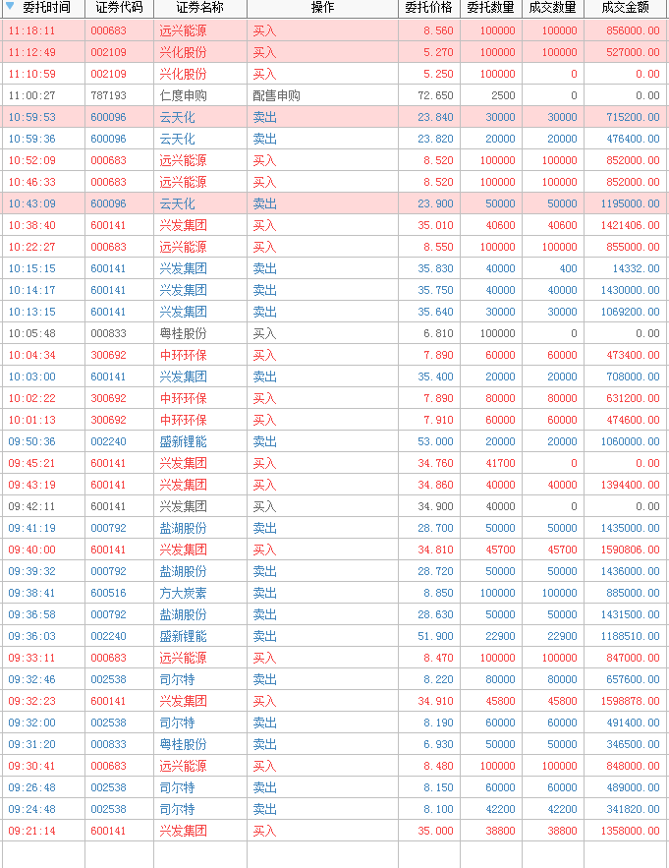Click the 方大炭素 security name

point(183,593)
